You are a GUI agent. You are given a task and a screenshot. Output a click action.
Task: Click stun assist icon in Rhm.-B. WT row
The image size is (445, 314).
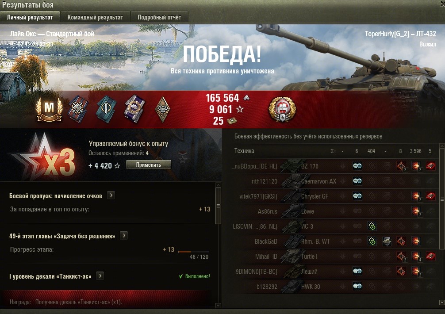[x=387, y=241]
